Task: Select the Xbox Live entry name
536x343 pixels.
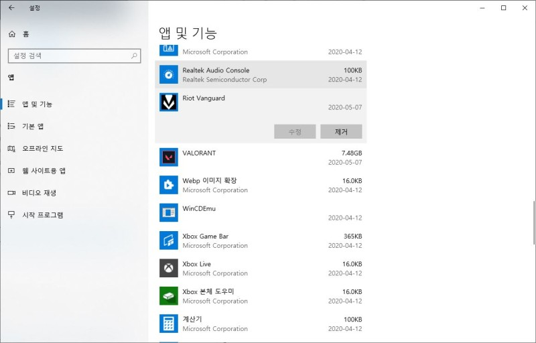Action: tap(196, 264)
